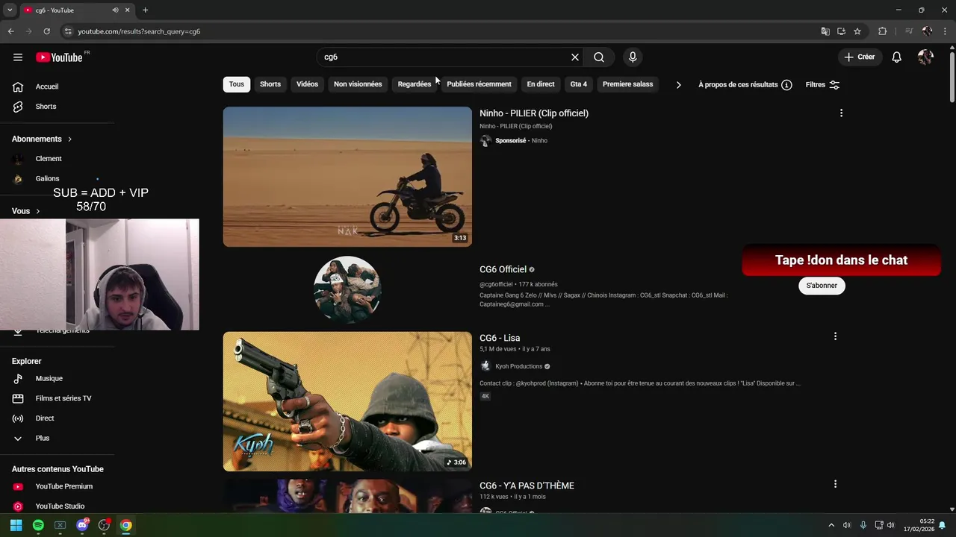Open the YouTube hamburger guide menu
Image resolution: width=956 pixels, height=537 pixels.
[x=18, y=57]
